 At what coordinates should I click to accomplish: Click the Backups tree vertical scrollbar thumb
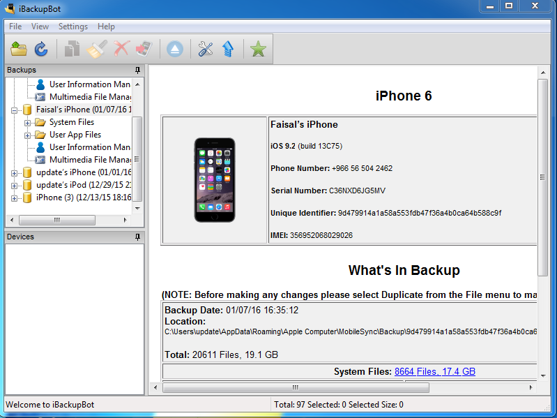tap(137, 159)
